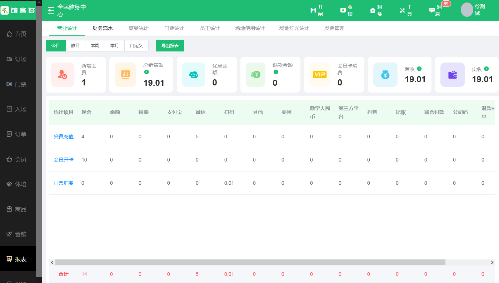Open the 收银 cashier icon
This screenshot has height=283, width=499.
343,10
